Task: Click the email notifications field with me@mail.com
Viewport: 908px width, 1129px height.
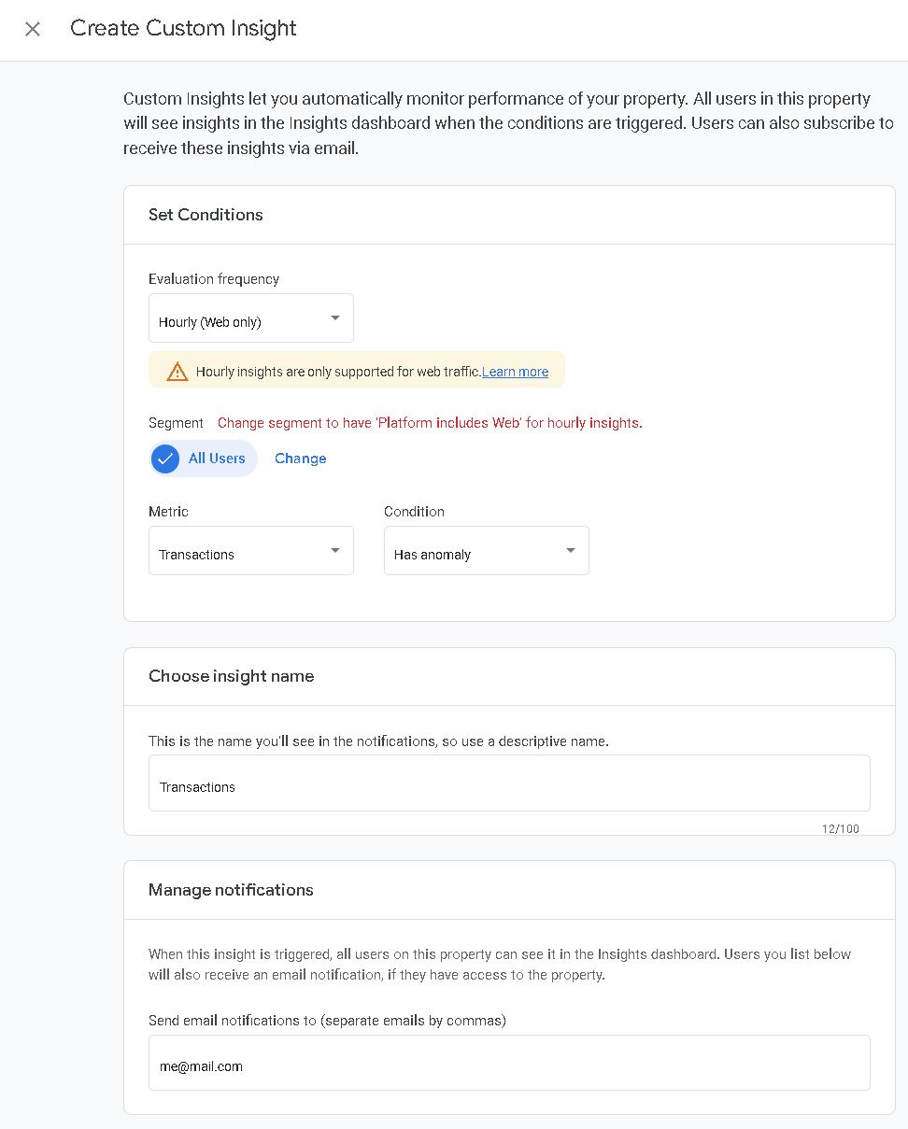Action: [x=509, y=1063]
